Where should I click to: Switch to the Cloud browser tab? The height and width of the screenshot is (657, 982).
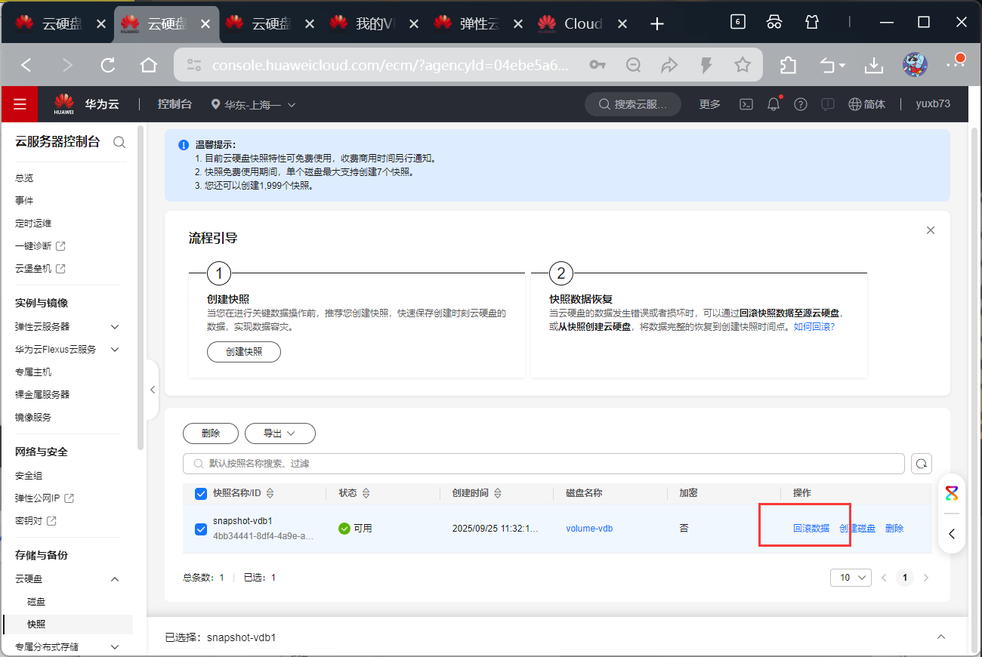pos(583,24)
